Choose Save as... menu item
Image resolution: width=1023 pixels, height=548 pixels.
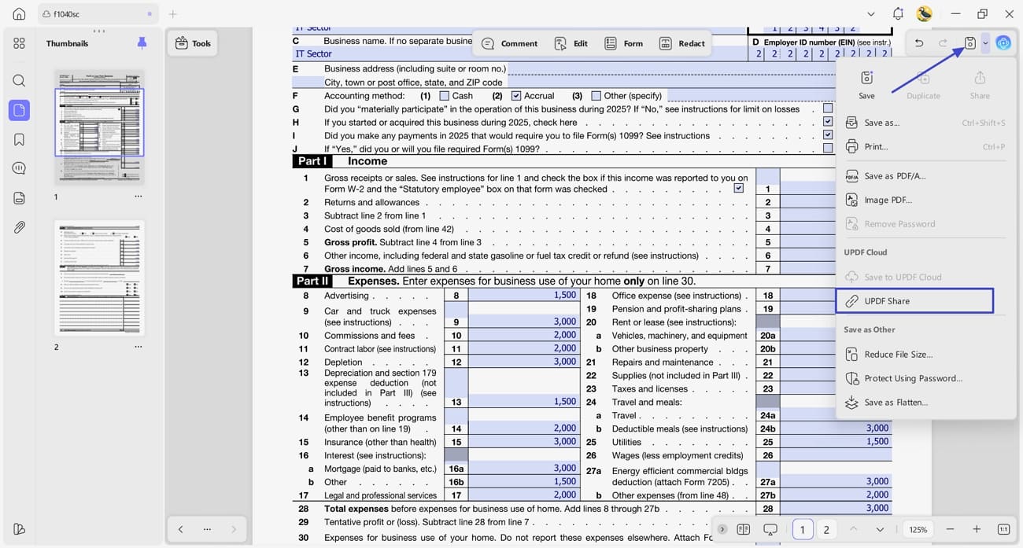pyautogui.click(x=925, y=123)
